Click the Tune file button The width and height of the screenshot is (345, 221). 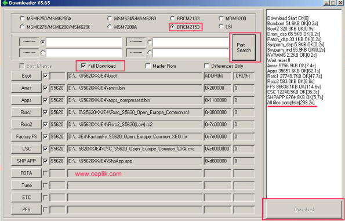(26, 186)
